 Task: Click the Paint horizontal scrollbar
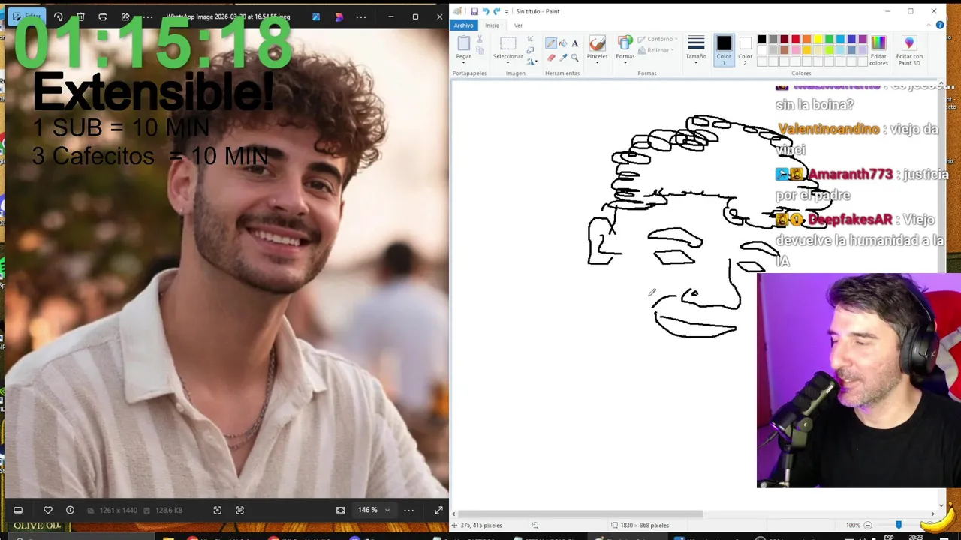[582, 514]
